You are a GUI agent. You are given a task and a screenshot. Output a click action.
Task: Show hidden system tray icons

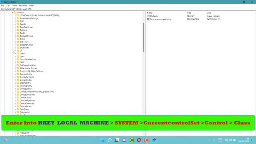click(209, 140)
